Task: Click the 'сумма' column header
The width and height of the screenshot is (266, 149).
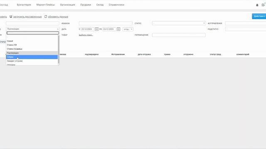Action: (x=167, y=54)
